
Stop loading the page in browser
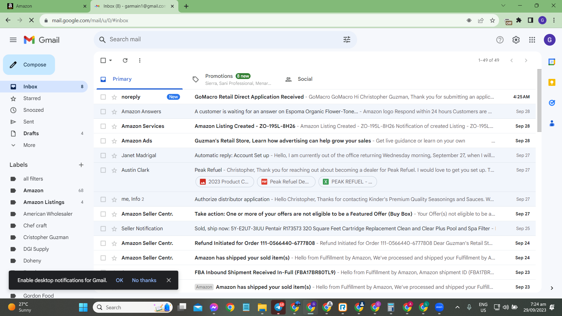pyautogui.click(x=32, y=20)
